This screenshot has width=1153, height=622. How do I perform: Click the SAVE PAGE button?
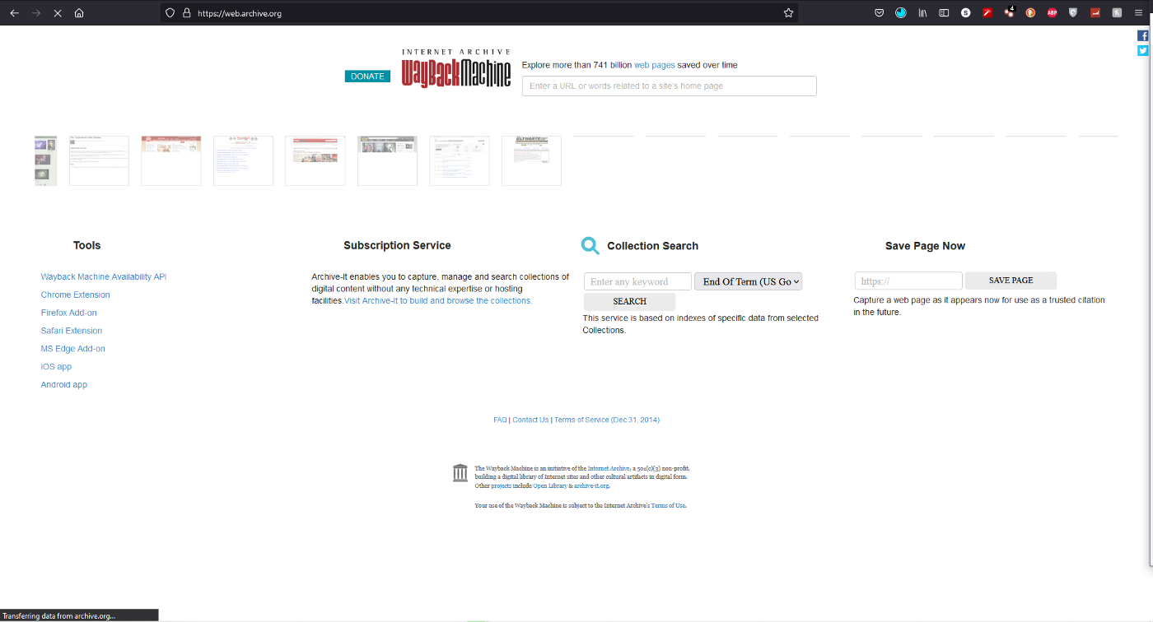click(x=1011, y=281)
